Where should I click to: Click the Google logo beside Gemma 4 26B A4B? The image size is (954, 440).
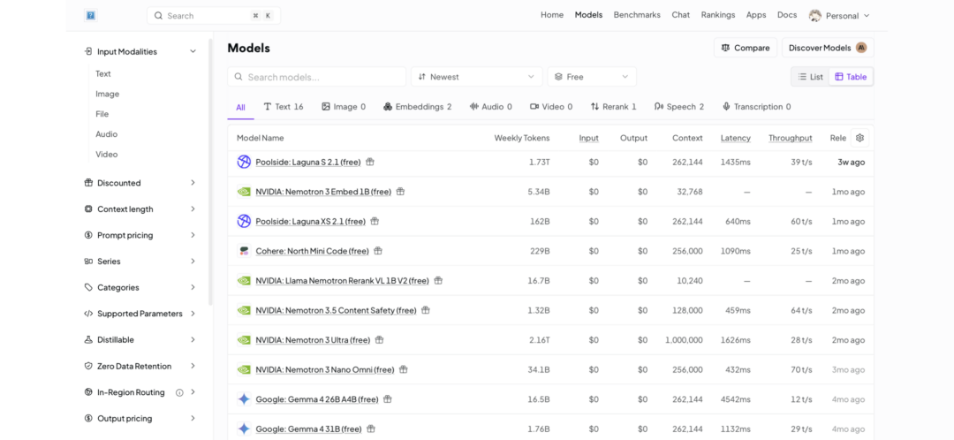pos(244,399)
